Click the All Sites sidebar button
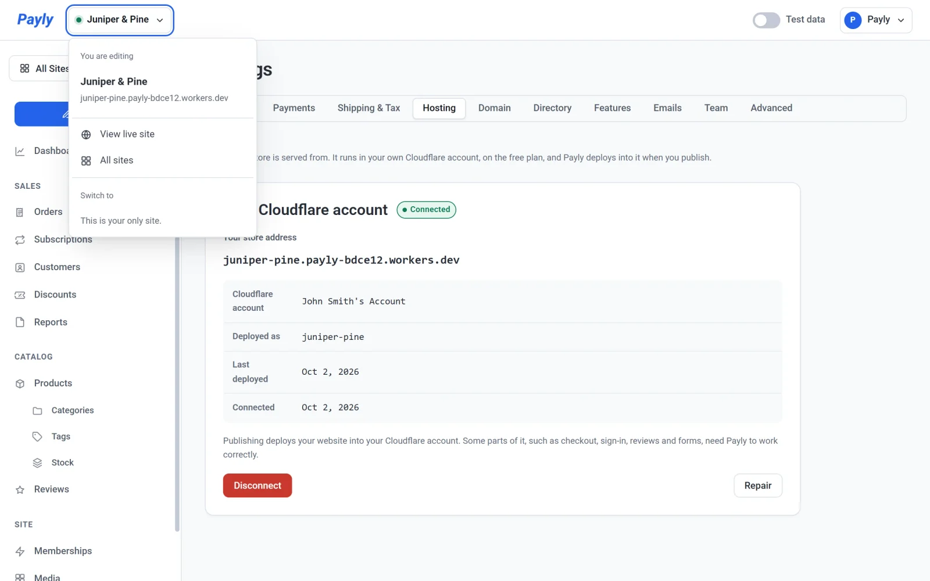The height and width of the screenshot is (581, 930). [x=40, y=69]
